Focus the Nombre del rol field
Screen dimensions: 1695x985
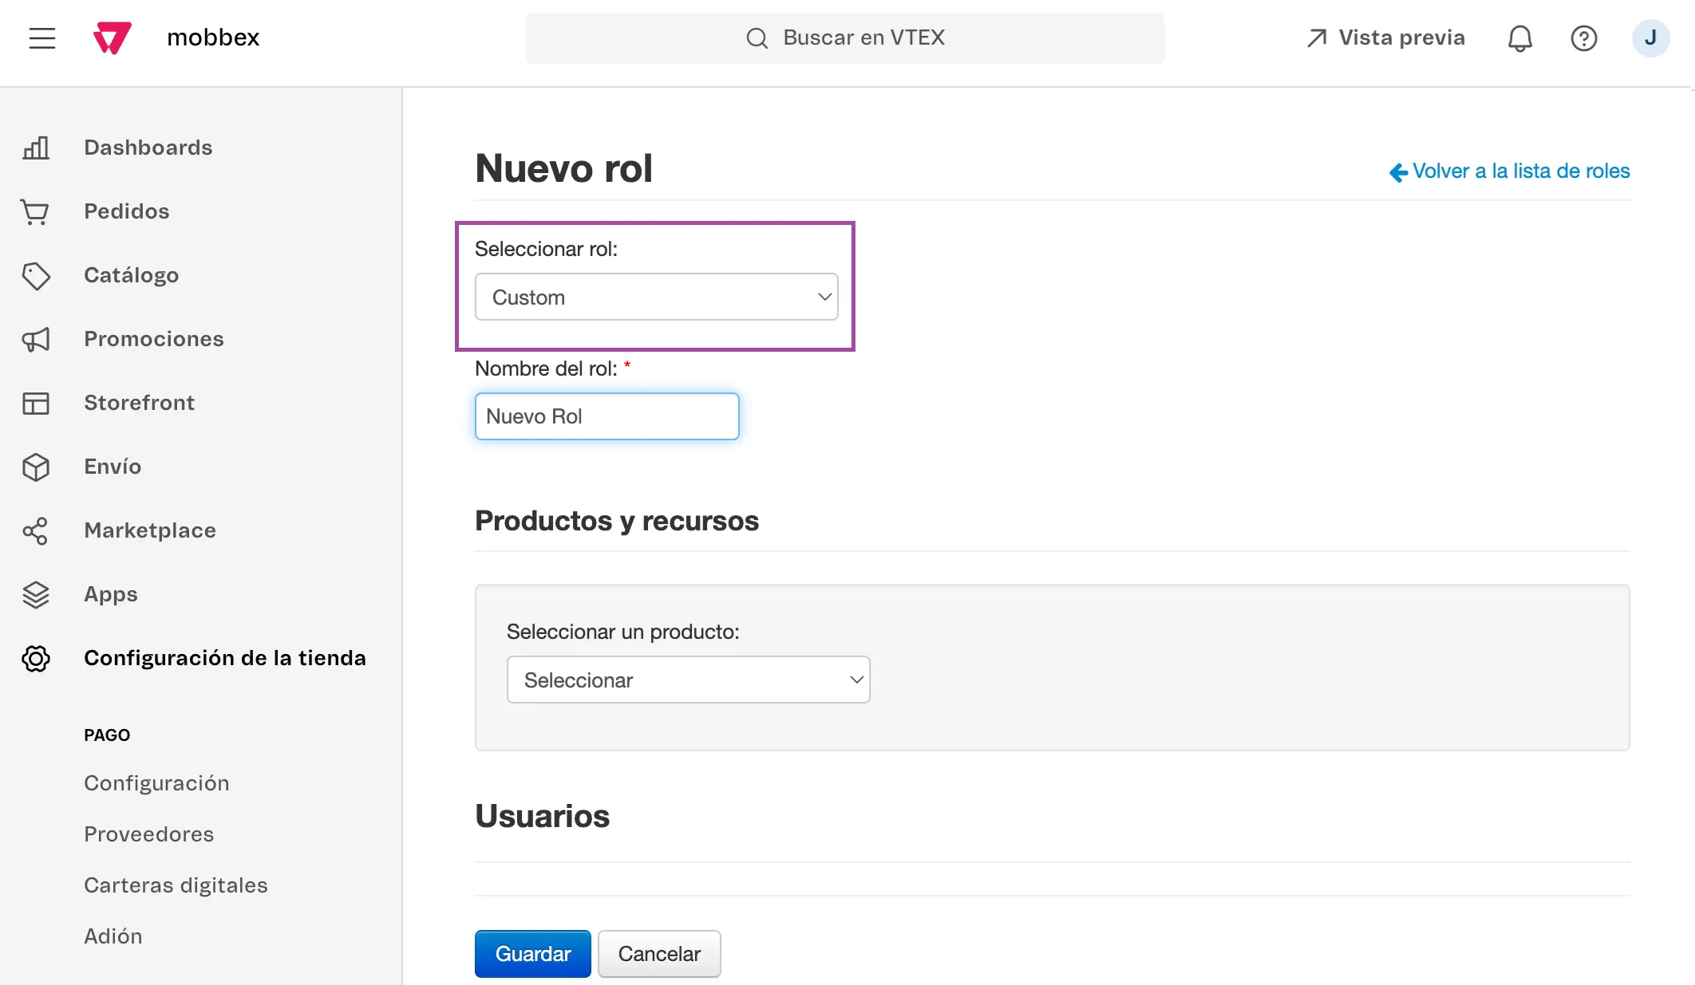(x=606, y=416)
